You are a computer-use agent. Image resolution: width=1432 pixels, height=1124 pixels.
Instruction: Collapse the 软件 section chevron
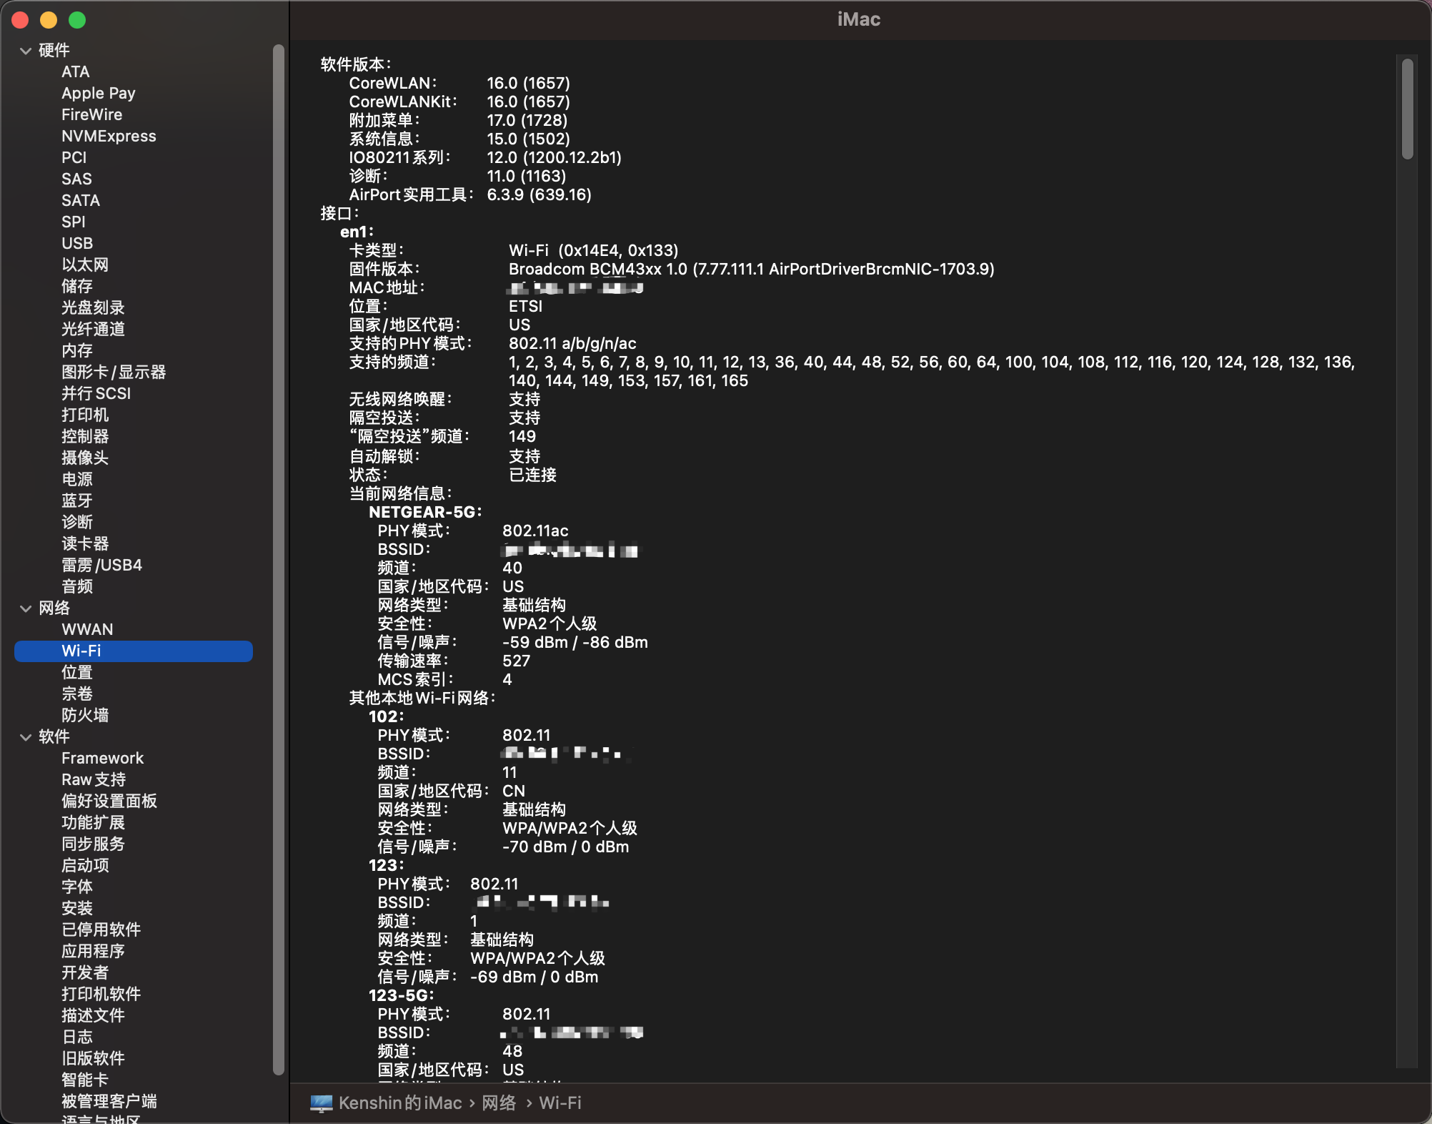[x=26, y=737]
